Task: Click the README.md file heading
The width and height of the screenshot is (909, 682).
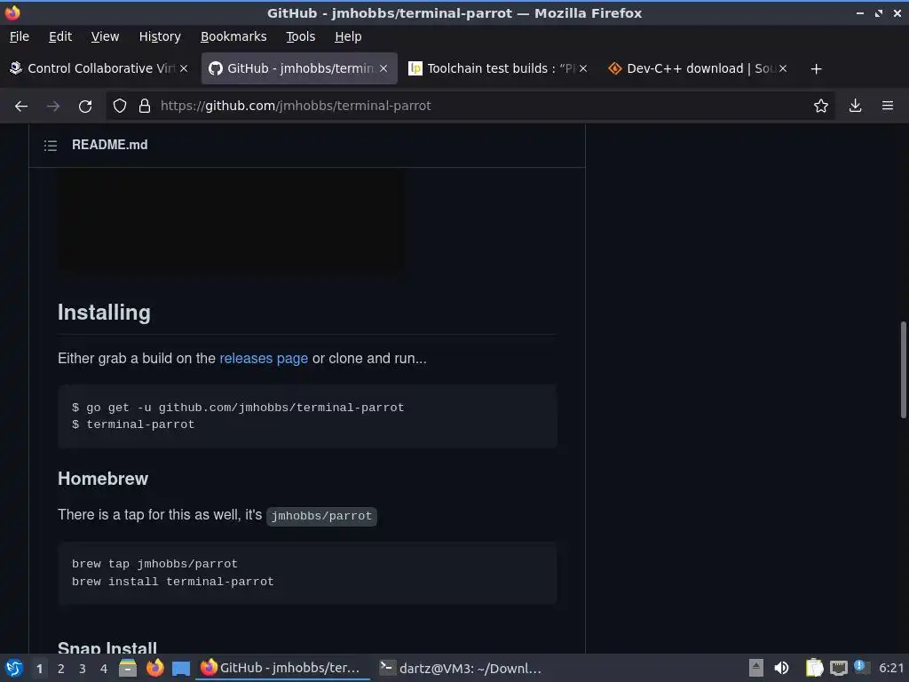Action: coord(109,145)
